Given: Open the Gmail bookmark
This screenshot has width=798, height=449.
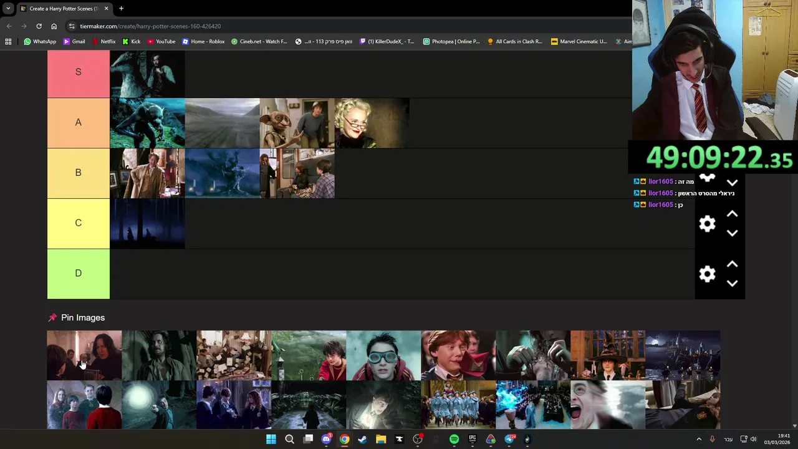Looking at the screenshot, I should coord(74,42).
